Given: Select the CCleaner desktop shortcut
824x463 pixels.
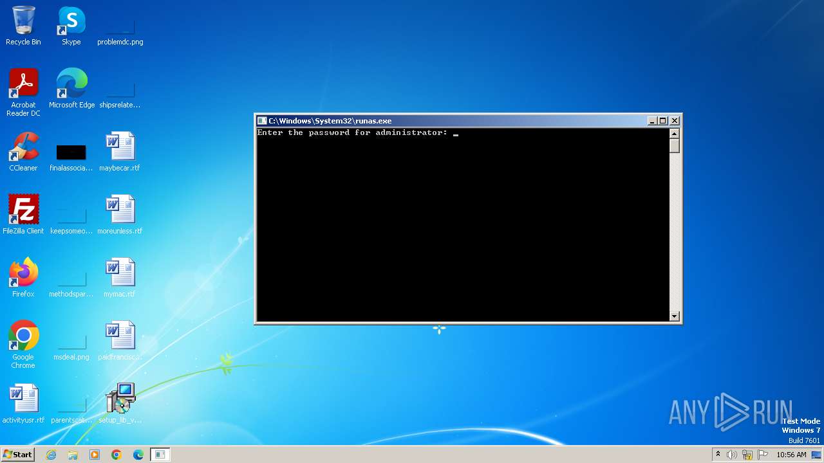Looking at the screenshot, I should pos(23,152).
